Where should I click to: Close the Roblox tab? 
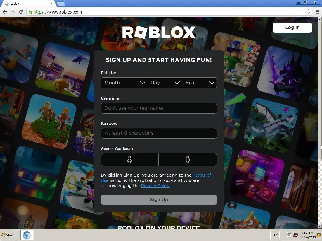51,3
